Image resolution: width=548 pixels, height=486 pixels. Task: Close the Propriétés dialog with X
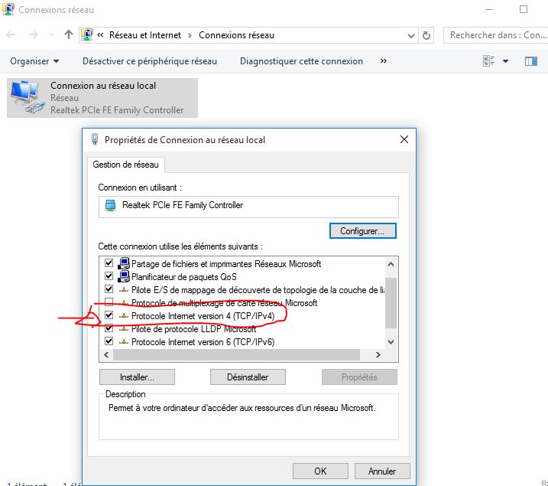point(404,139)
